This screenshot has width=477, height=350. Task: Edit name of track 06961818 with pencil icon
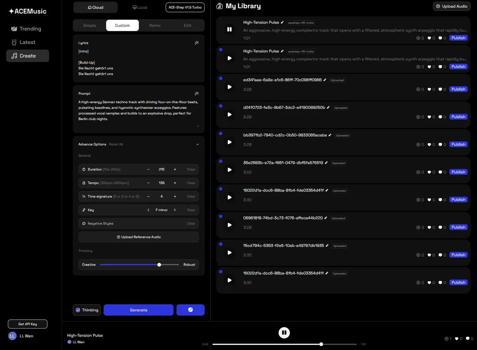[x=326, y=218]
